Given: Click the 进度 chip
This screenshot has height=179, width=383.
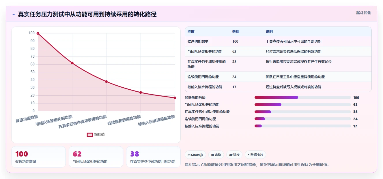Looking at the screenshot, I should [234, 155].
